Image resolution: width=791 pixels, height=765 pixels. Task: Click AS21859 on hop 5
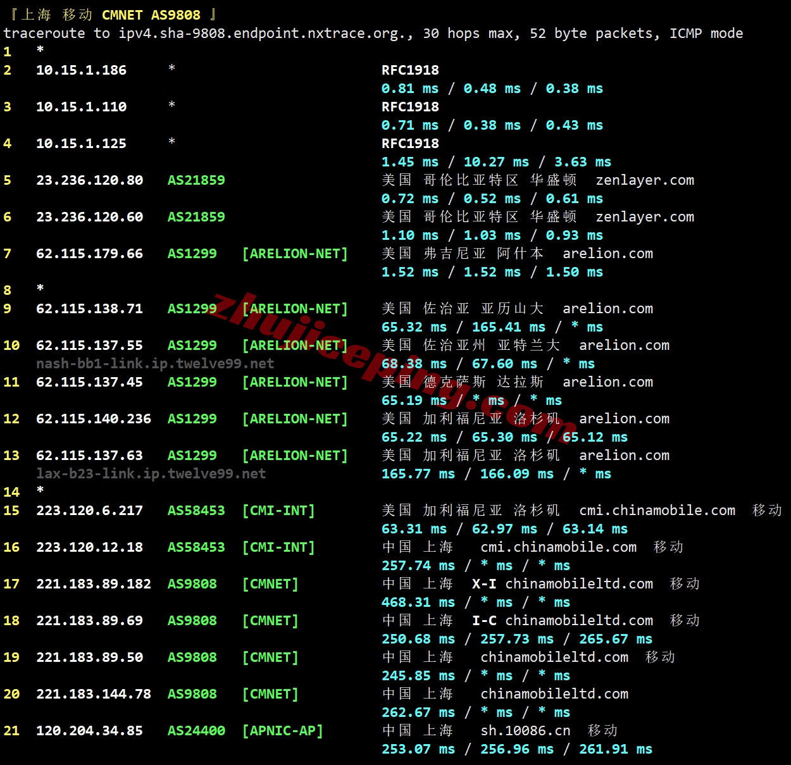196,180
